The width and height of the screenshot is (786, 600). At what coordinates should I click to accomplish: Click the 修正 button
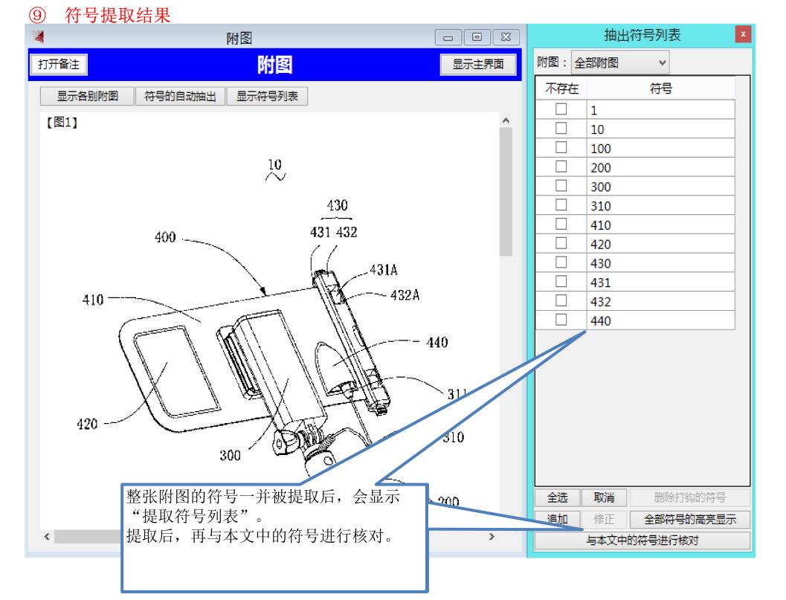604,519
